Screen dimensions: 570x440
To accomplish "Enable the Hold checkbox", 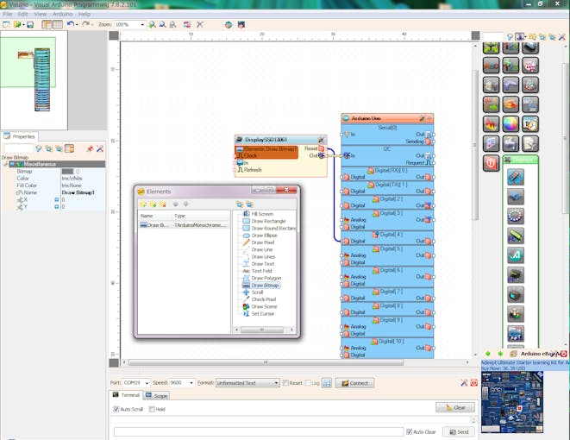I will pos(152,409).
